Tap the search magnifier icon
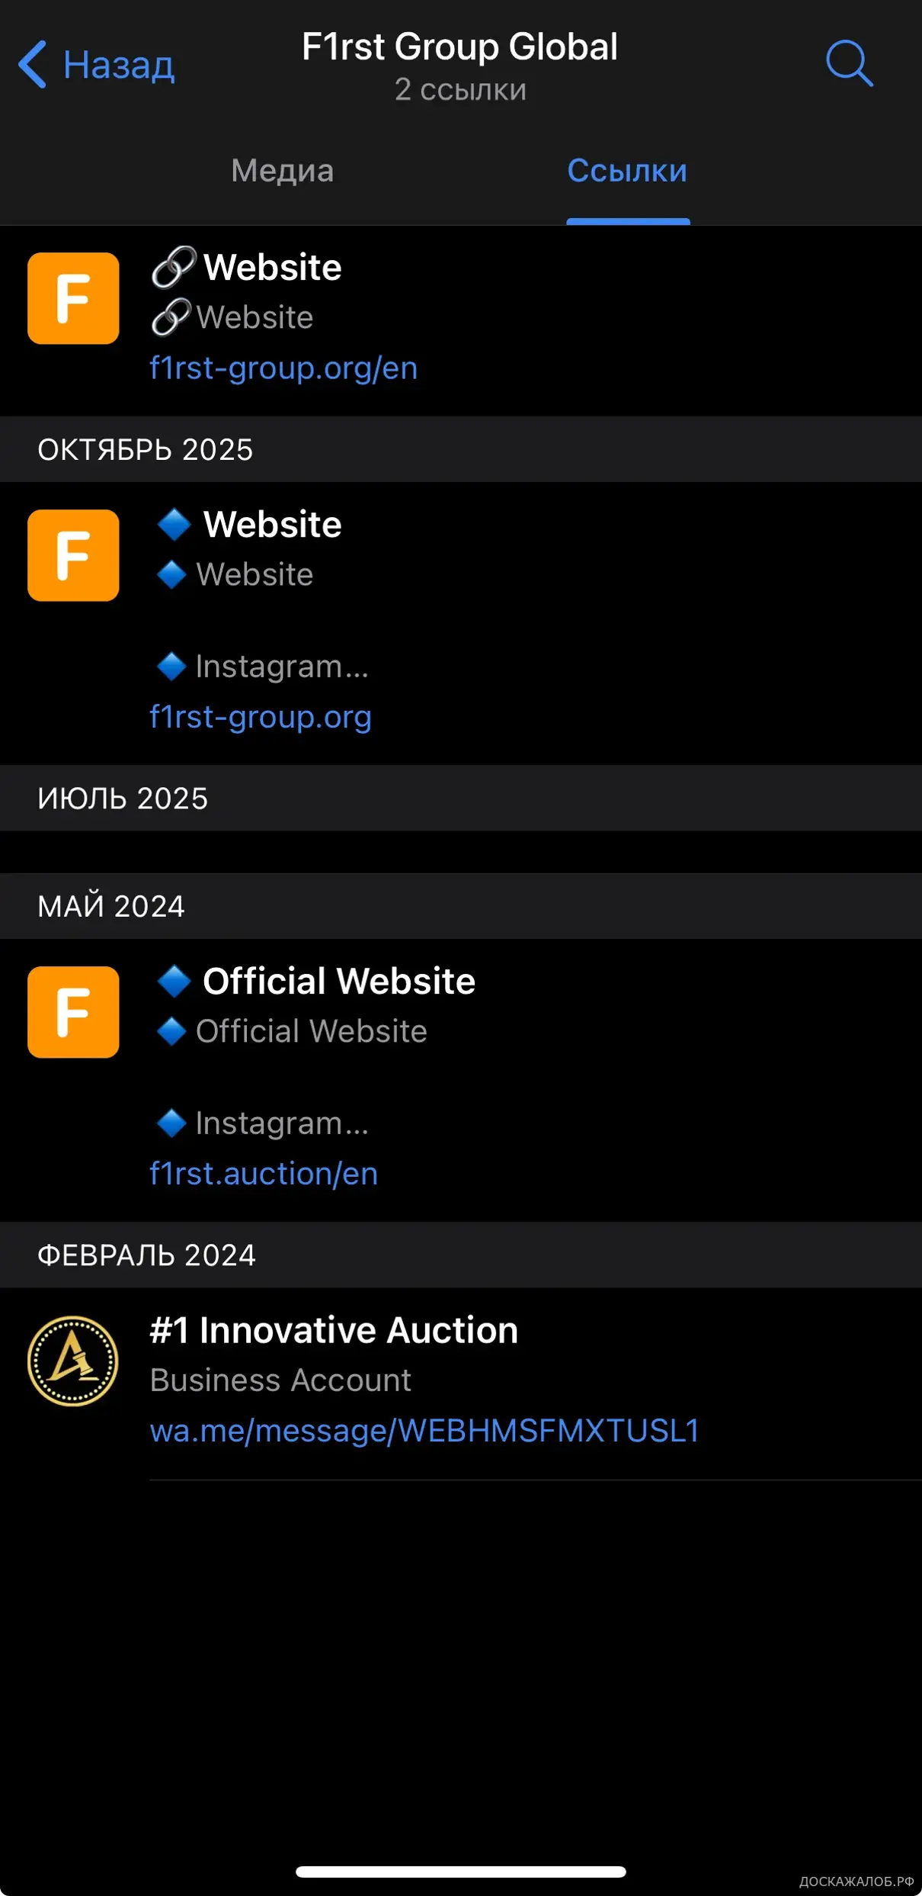The width and height of the screenshot is (922, 1896). (849, 63)
